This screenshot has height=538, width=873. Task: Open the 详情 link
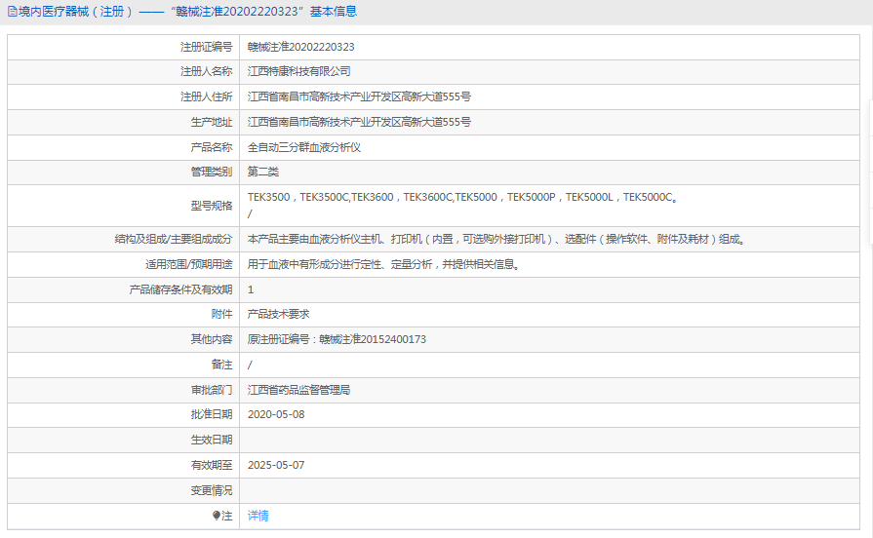pos(258,516)
